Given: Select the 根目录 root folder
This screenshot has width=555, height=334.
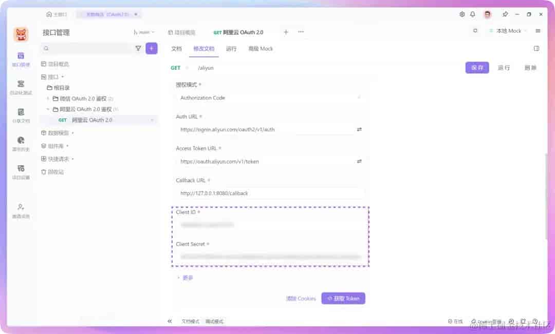Looking at the screenshot, I should [59, 88].
